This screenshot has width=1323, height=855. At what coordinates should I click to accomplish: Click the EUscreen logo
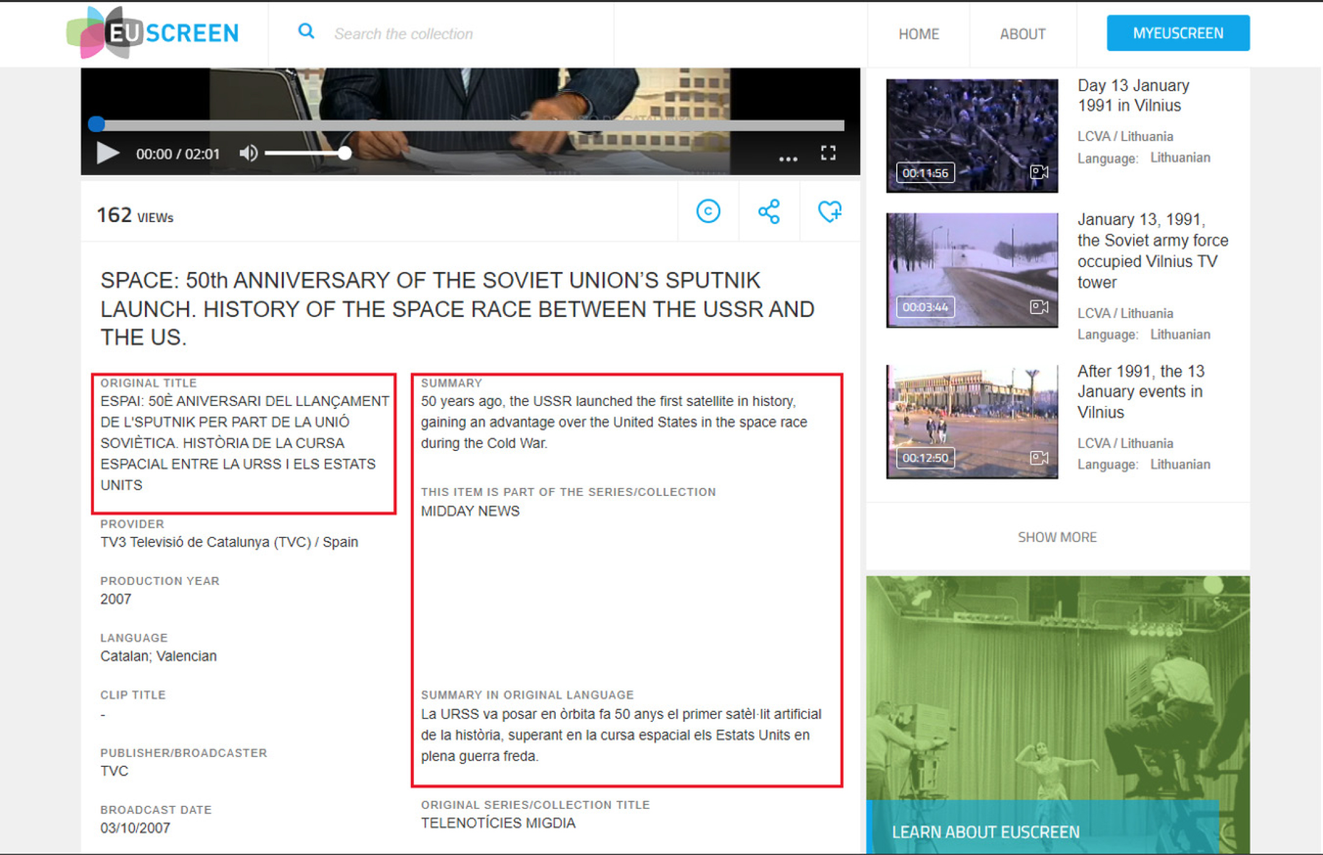pyautogui.click(x=152, y=33)
